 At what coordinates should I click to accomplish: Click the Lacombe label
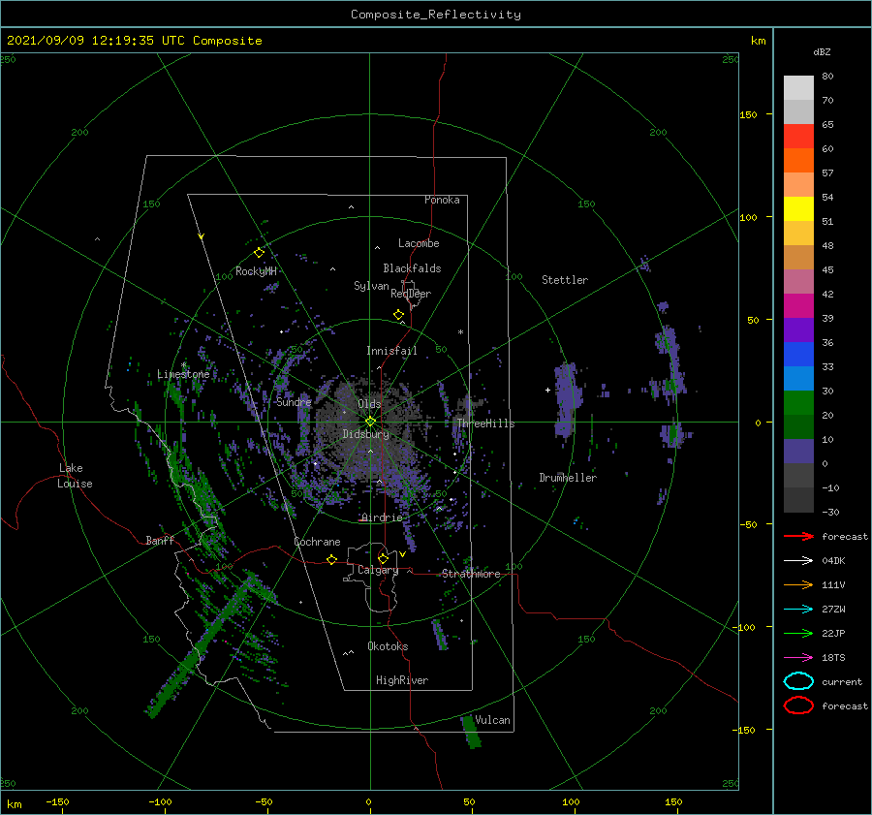(419, 243)
